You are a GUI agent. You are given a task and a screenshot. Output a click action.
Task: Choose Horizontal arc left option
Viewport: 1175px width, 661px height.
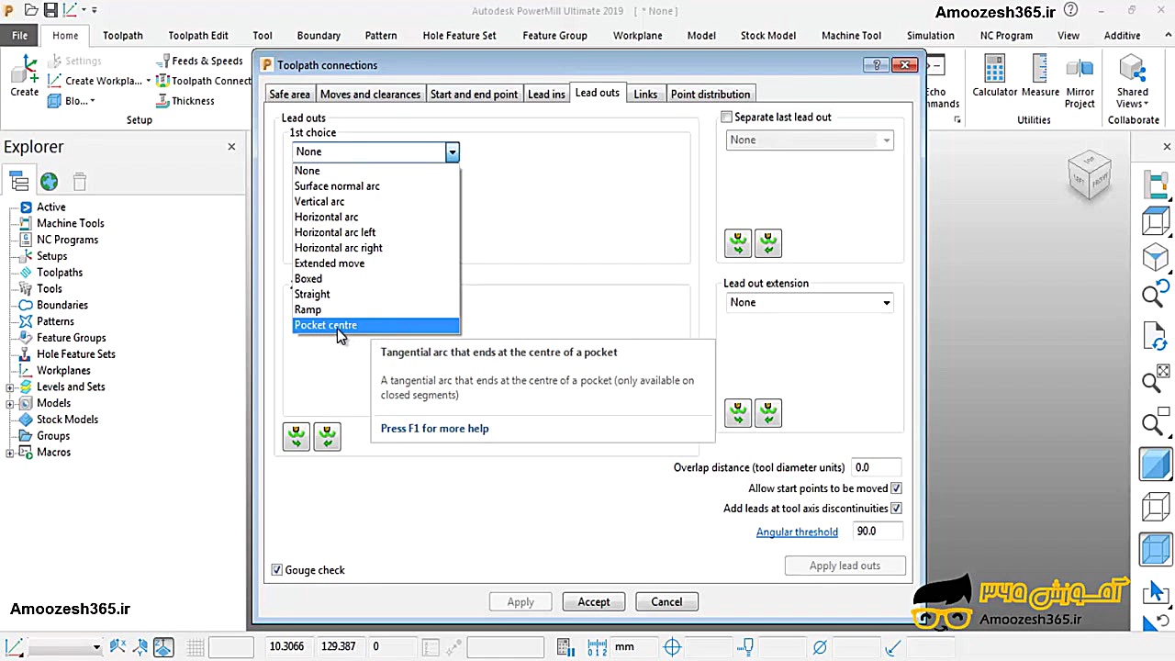pyautogui.click(x=375, y=233)
